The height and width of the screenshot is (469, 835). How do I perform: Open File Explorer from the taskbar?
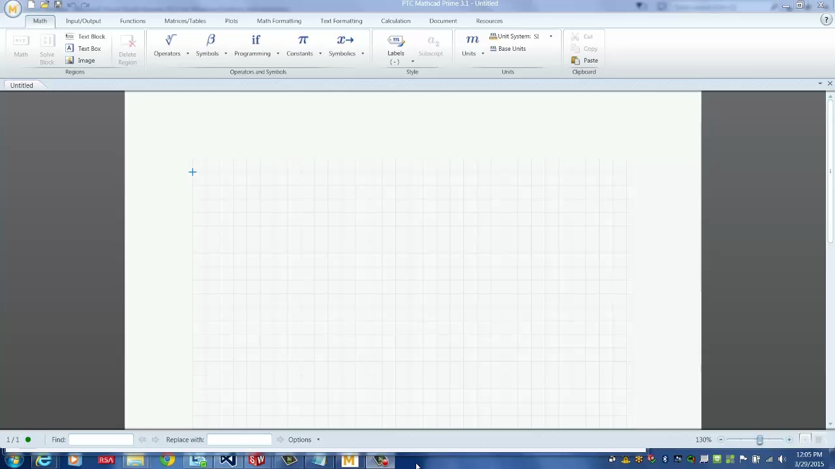pyautogui.click(x=135, y=461)
